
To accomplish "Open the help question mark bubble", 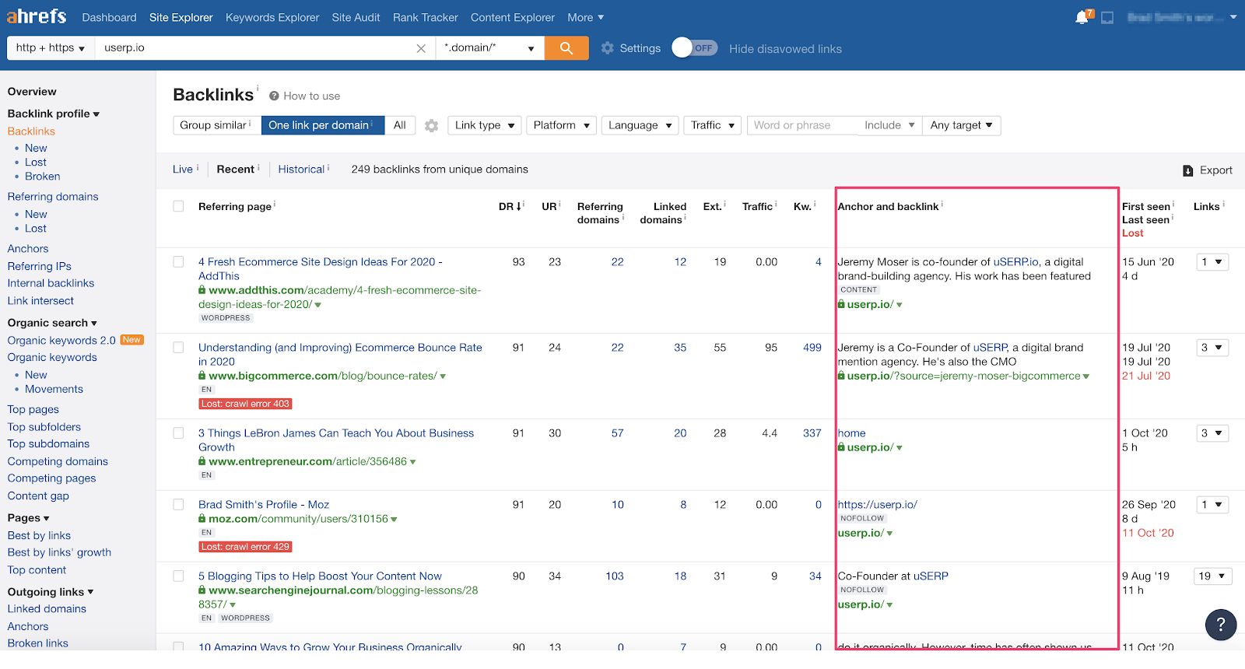I will (x=1221, y=624).
